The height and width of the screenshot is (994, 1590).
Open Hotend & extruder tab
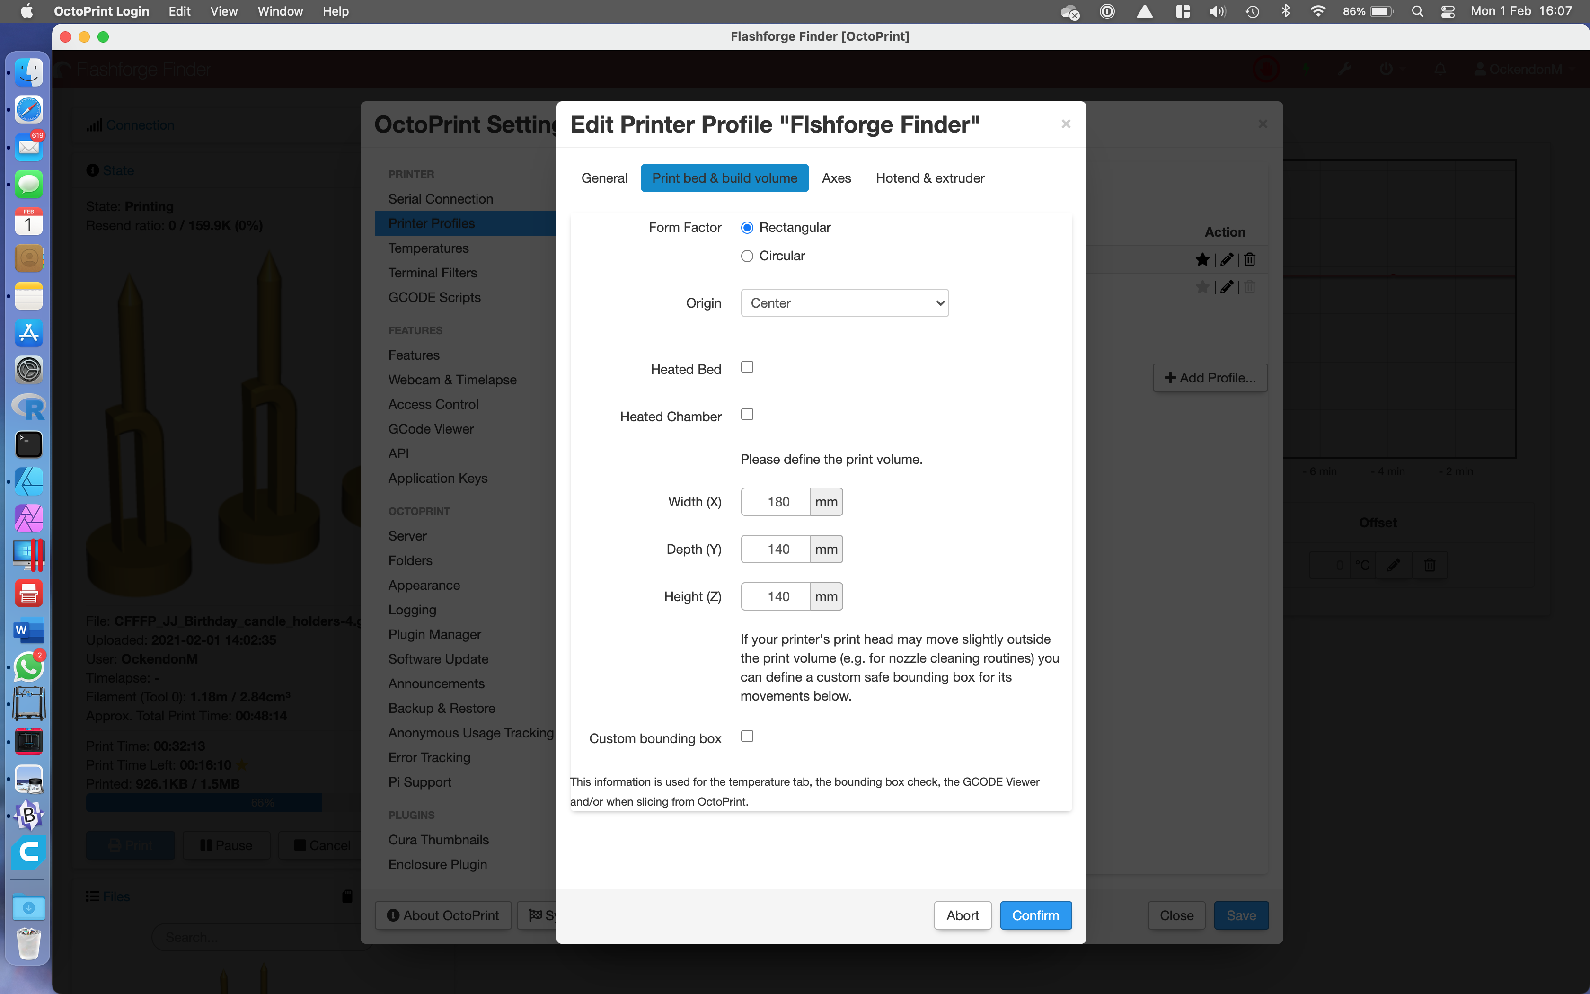(930, 178)
